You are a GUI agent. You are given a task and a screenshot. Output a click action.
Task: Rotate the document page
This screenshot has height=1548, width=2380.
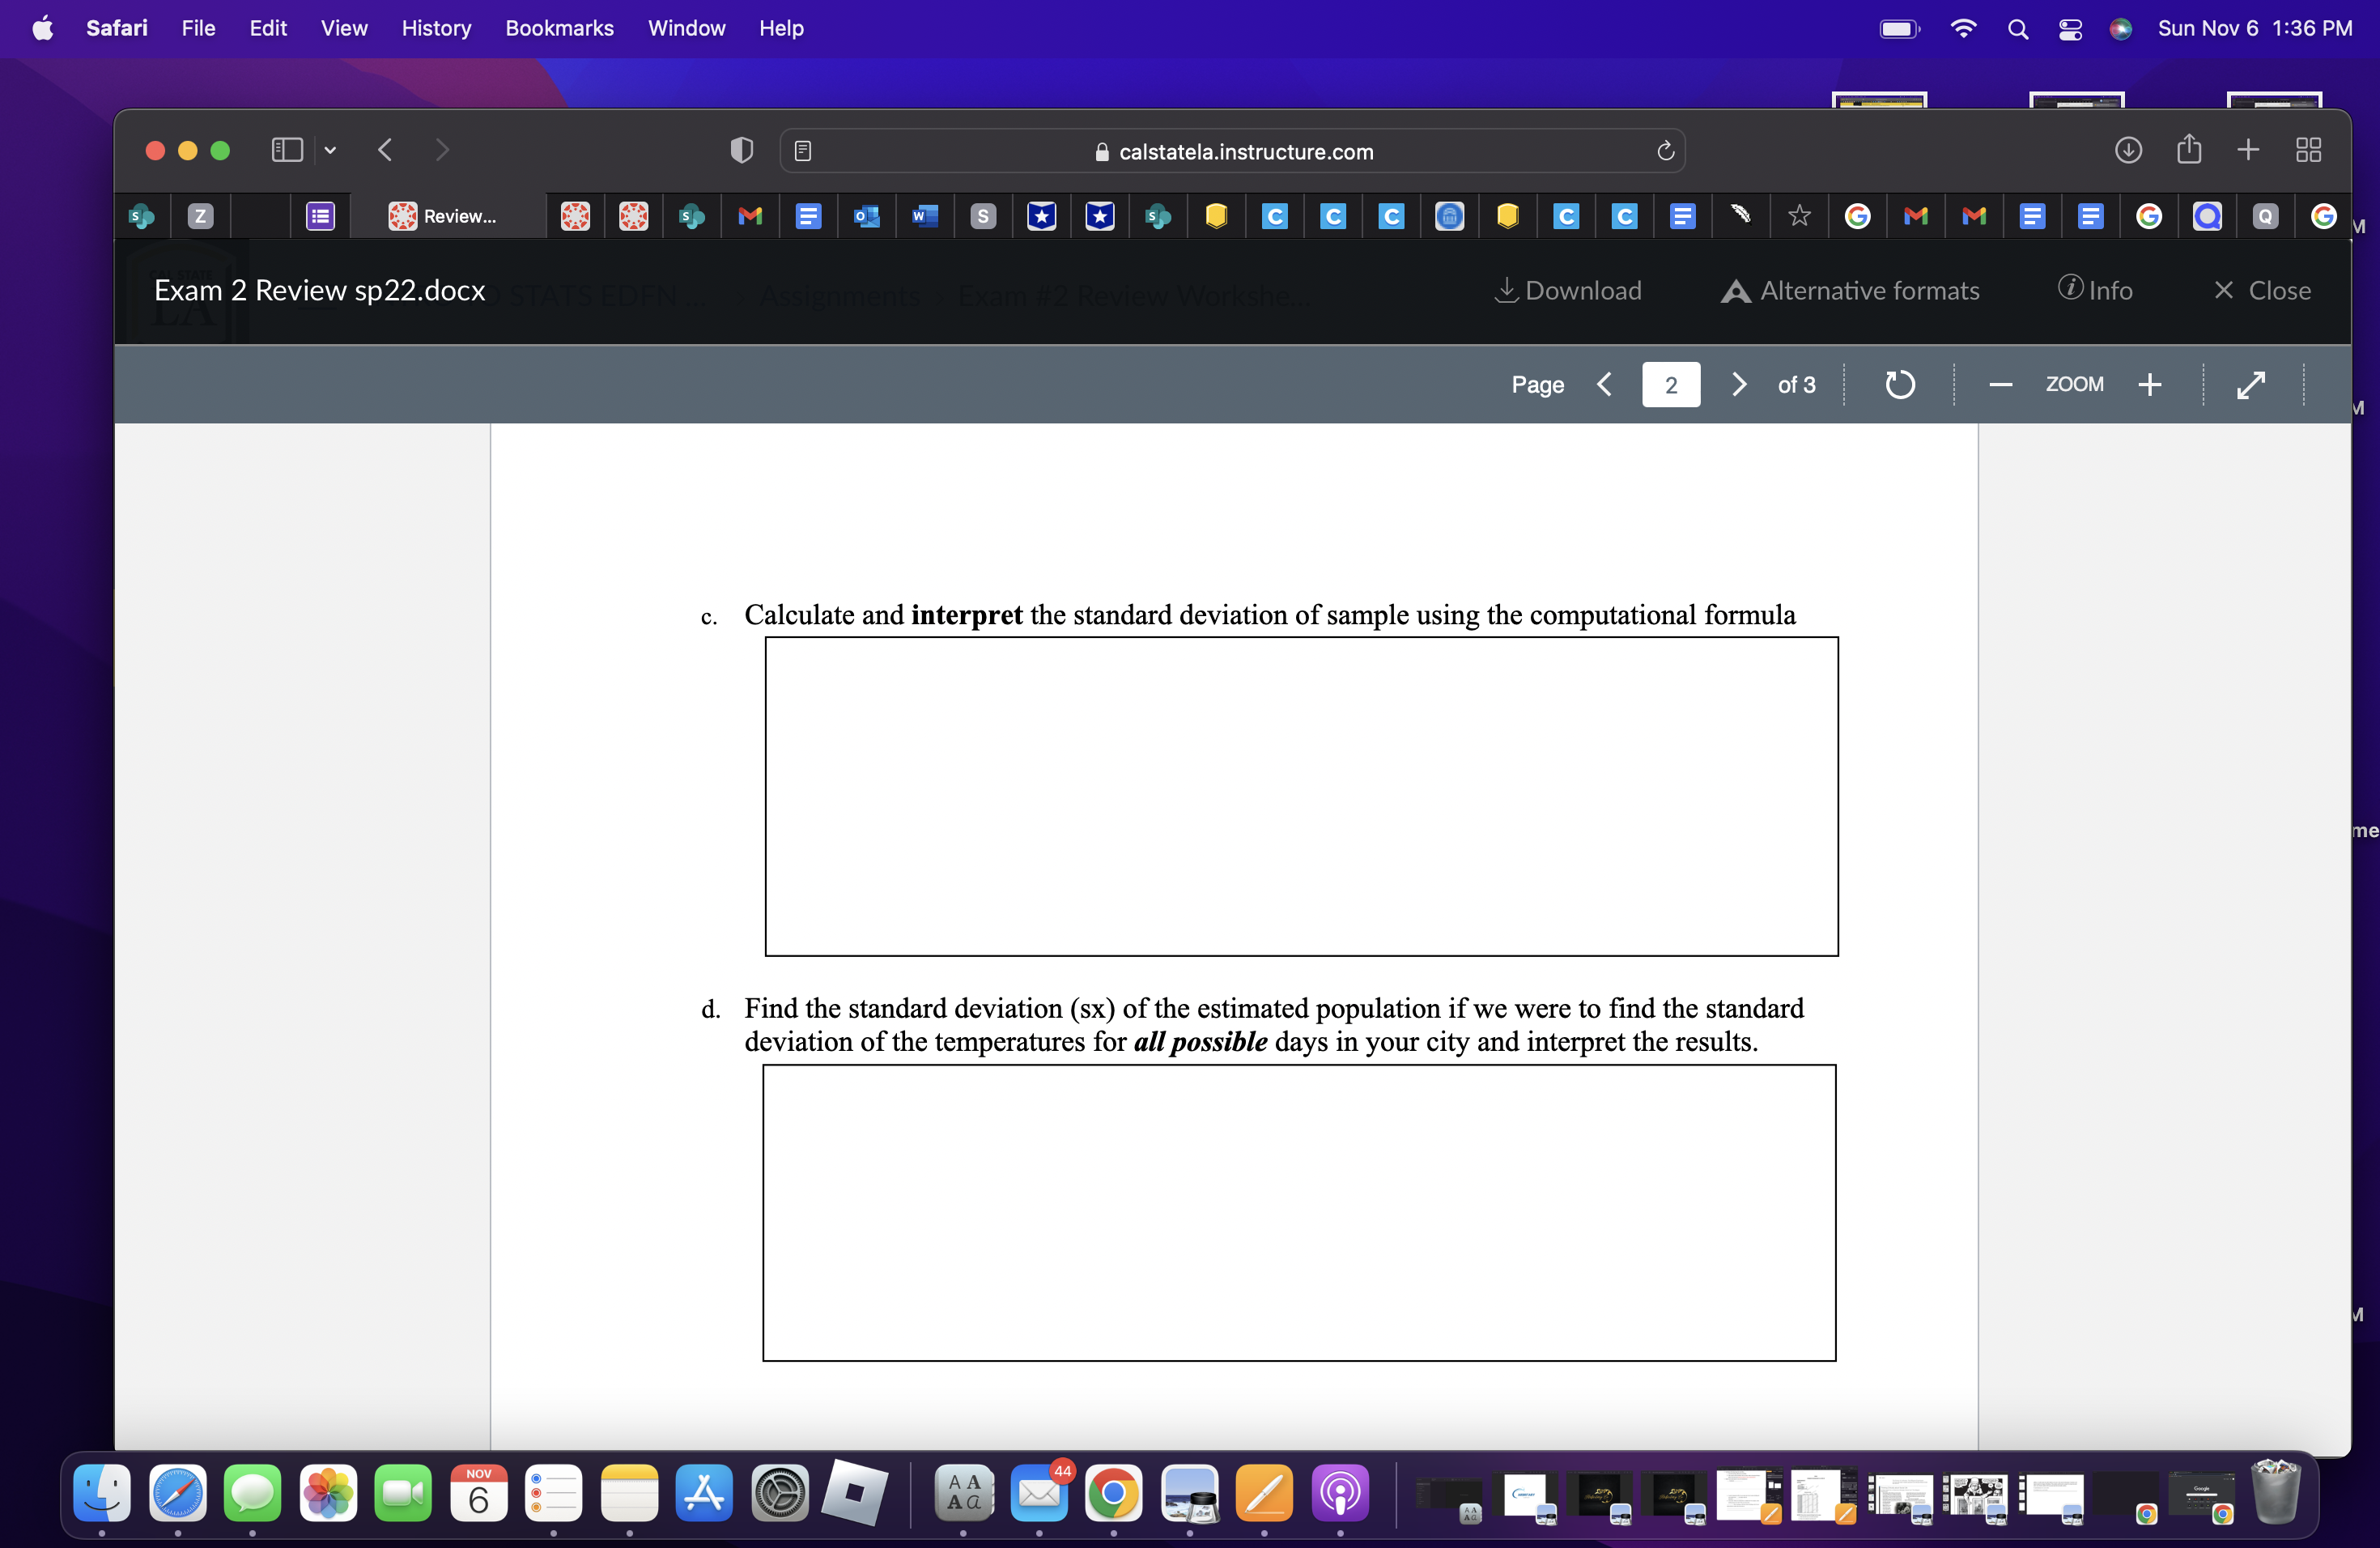click(1899, 384)
